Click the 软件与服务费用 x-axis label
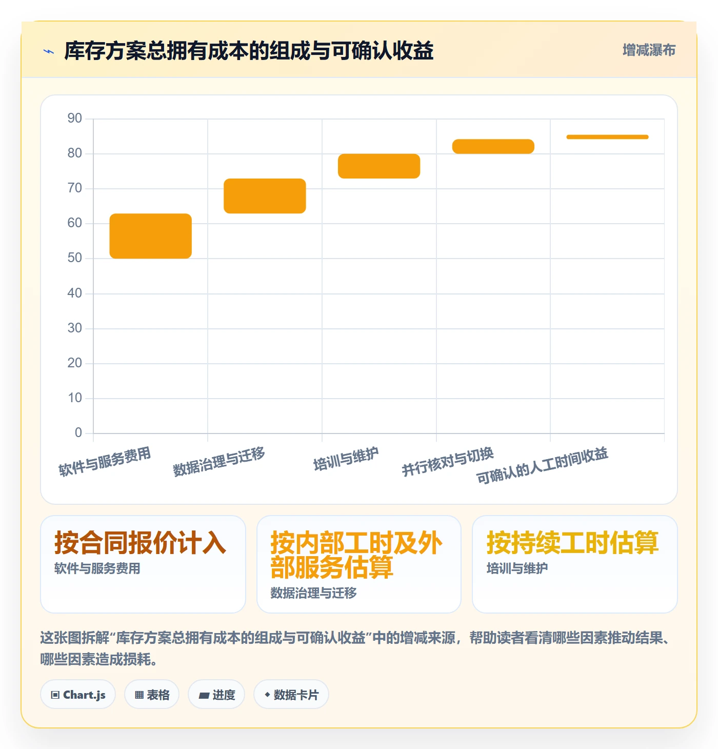This screenshot has height=749, width=718. click(x=105, y=462)
